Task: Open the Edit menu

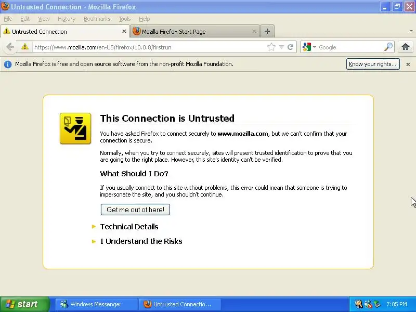Action: coord(25,19)
